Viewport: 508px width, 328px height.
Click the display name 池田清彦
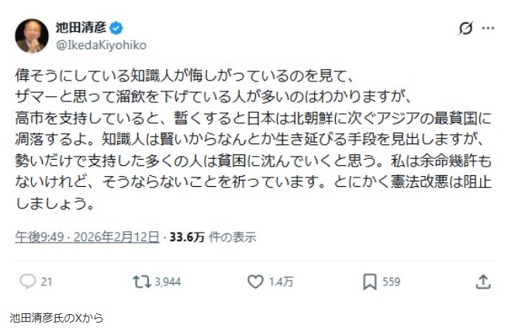pyautogui.click(x=81, y=29)
